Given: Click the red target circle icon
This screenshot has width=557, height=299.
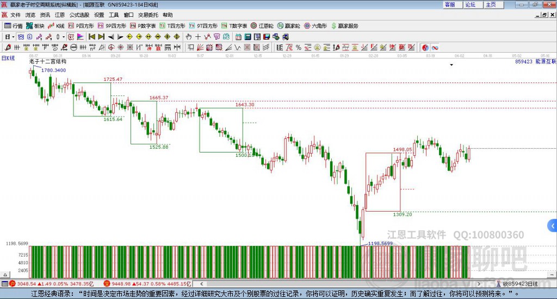Looking at the screenshot, I should tap(111, 47).
